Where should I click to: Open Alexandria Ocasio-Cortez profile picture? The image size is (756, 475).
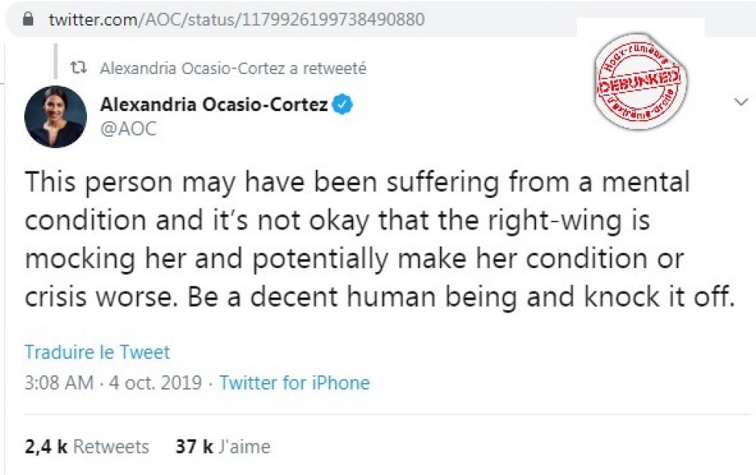pos(55,116)
